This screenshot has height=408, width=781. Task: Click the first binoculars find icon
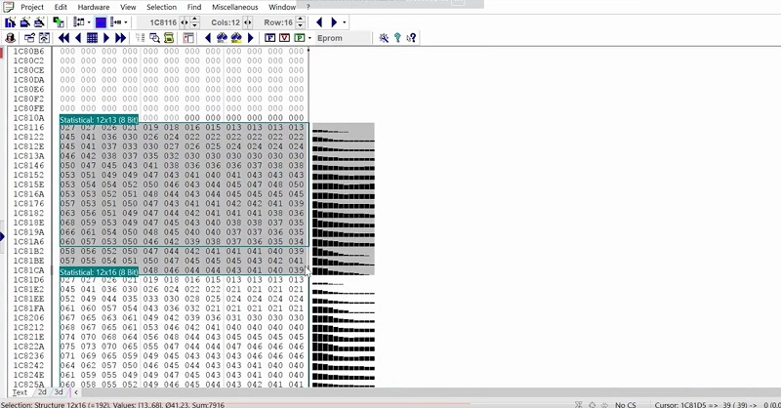pos(223,38)
